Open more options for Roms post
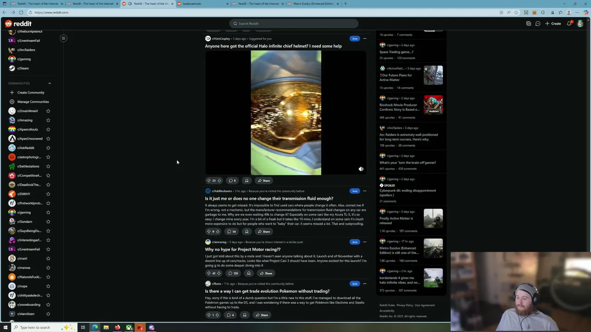The height and width of the screenshot is (332, 591). (365, 284)
